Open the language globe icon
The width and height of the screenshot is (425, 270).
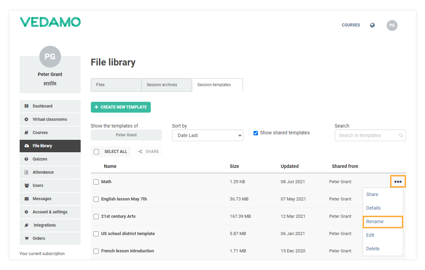(x=372, y=25)
